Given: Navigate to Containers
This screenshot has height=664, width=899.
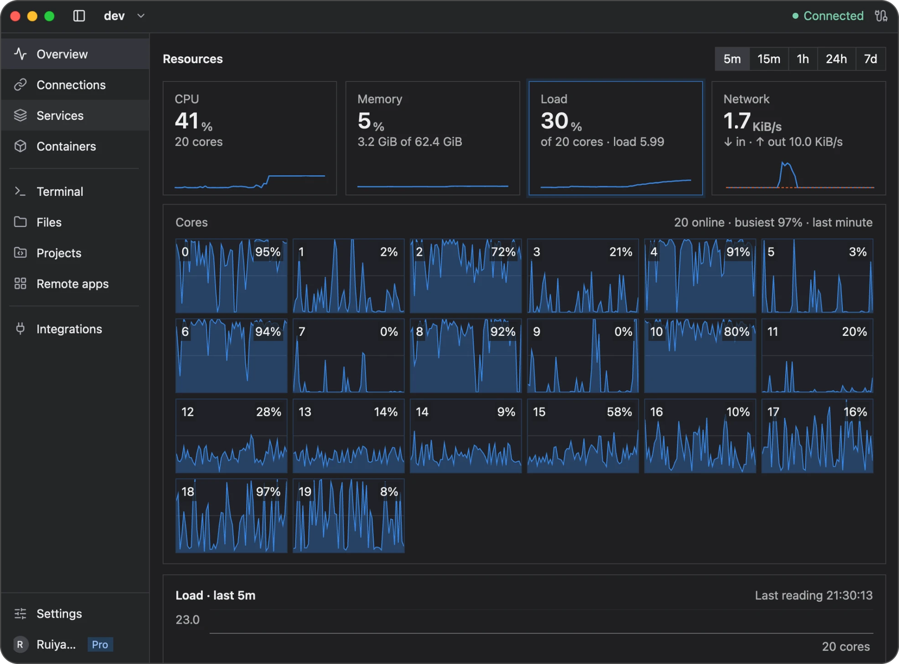Looking at the screenshot, I should [x=75, y=146].
